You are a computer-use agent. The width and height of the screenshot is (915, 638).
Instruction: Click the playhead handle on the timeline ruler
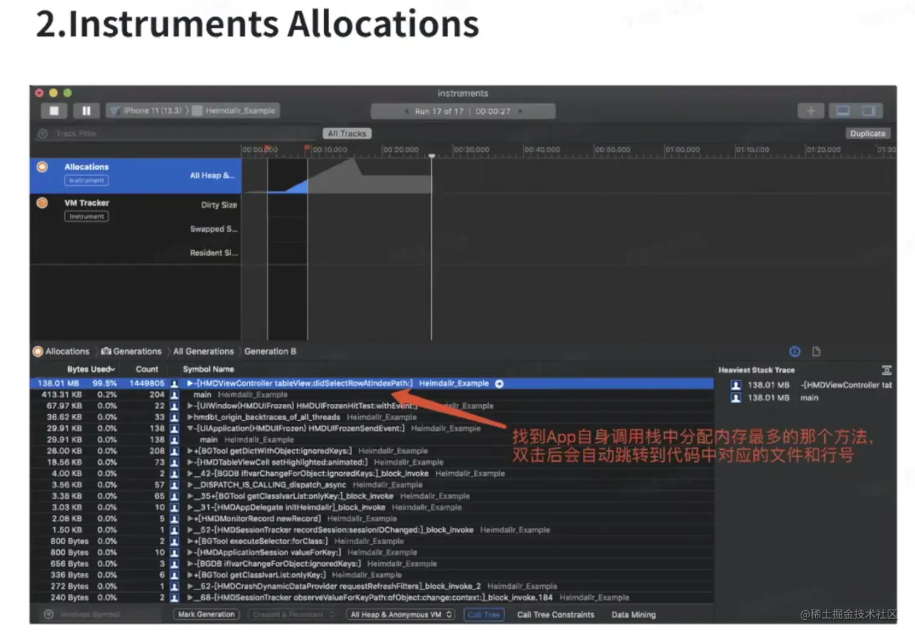point(431,156)
